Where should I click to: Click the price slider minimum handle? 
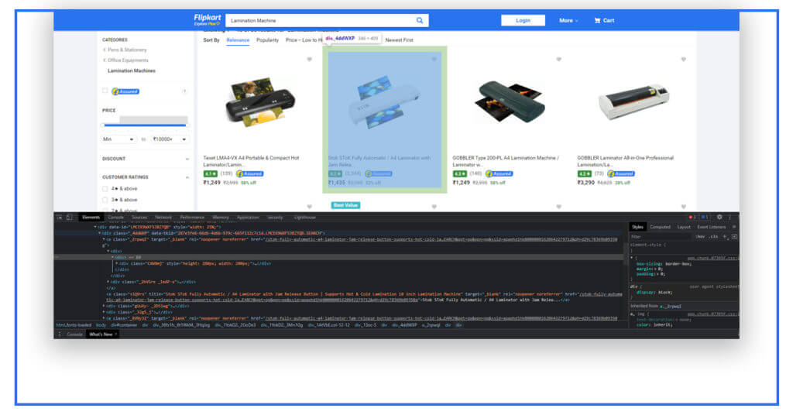[x=103, y=125]
